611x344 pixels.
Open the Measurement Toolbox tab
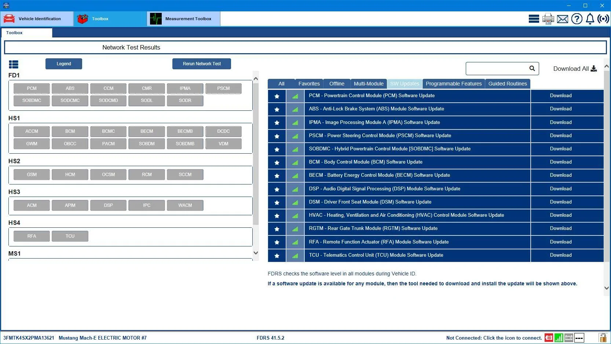pos(184,19)
